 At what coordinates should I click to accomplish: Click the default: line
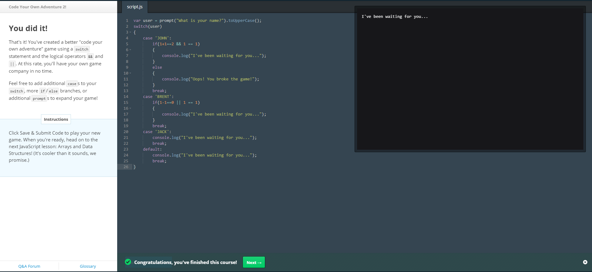point(152,149)
